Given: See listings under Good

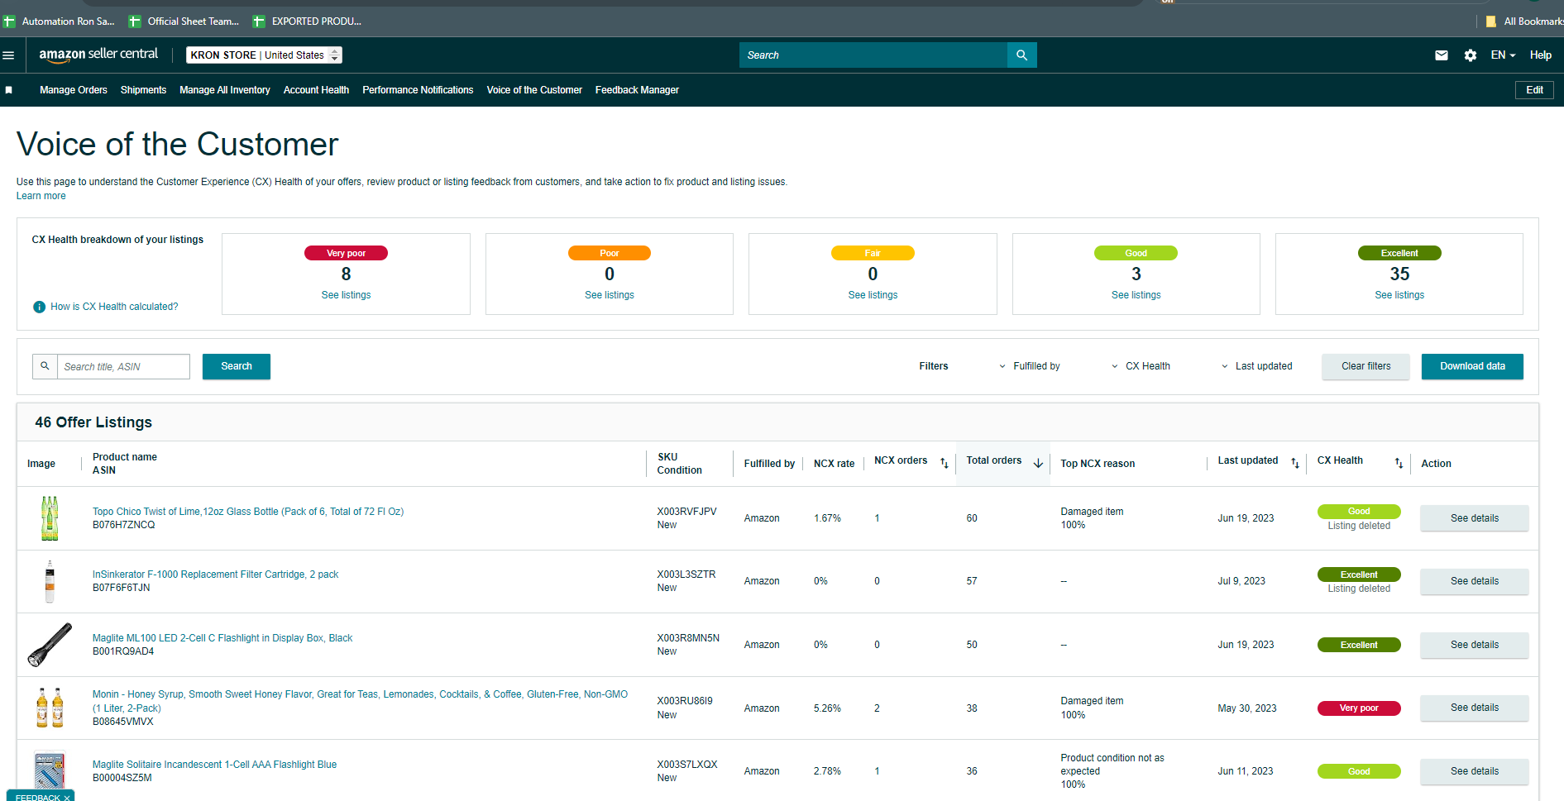Looking at the screenshot, I should pyautogui.click(x=1136, y=295).
